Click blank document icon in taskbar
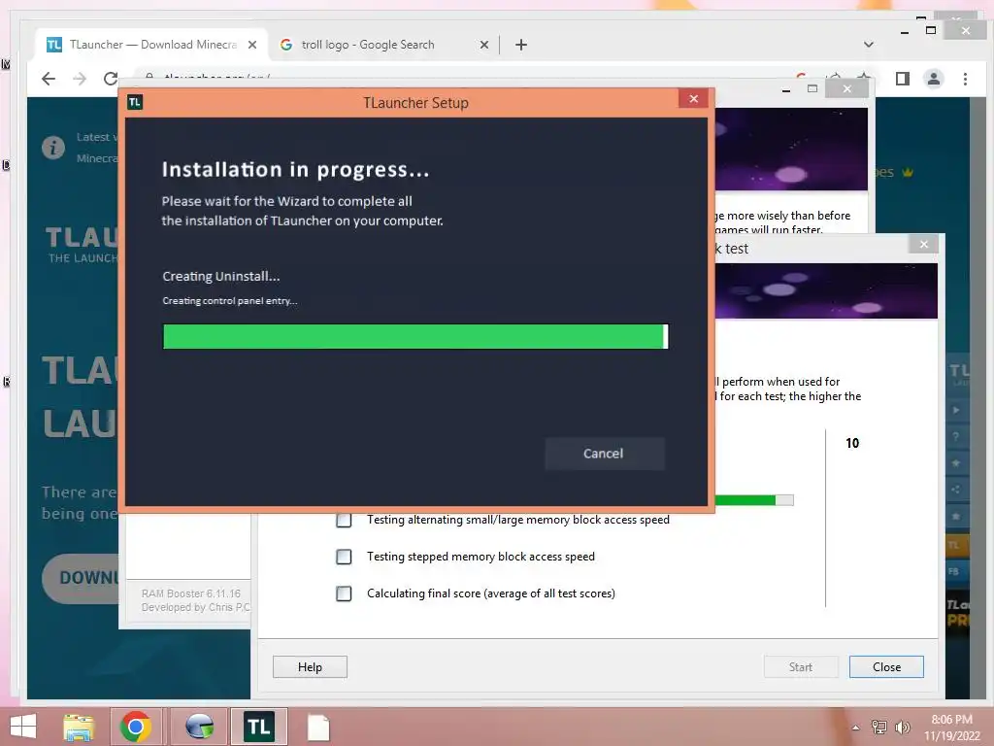The image size is (994, 746). 318,728
